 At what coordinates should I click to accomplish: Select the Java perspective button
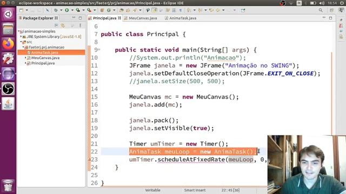pos(341,10)
